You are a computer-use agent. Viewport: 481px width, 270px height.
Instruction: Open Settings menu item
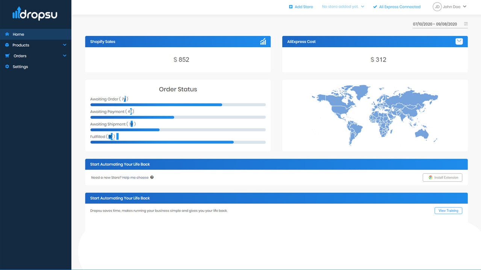[36, 67]
